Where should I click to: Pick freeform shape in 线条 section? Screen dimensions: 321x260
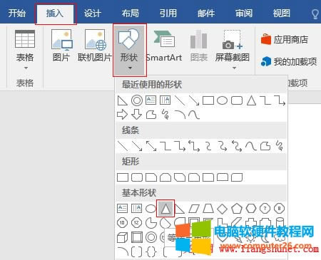(x=265, y=146)
